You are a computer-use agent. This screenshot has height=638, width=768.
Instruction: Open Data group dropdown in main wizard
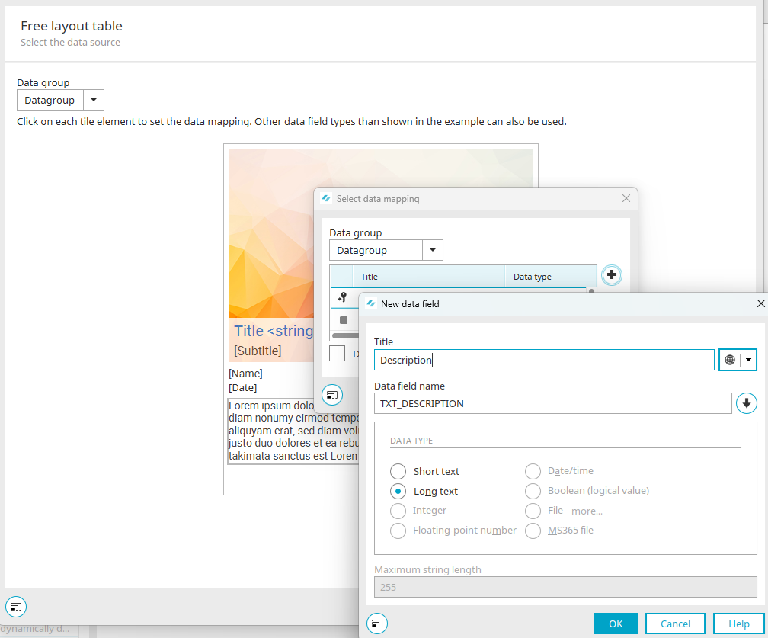pyautogui.click(x=93, y=100)
